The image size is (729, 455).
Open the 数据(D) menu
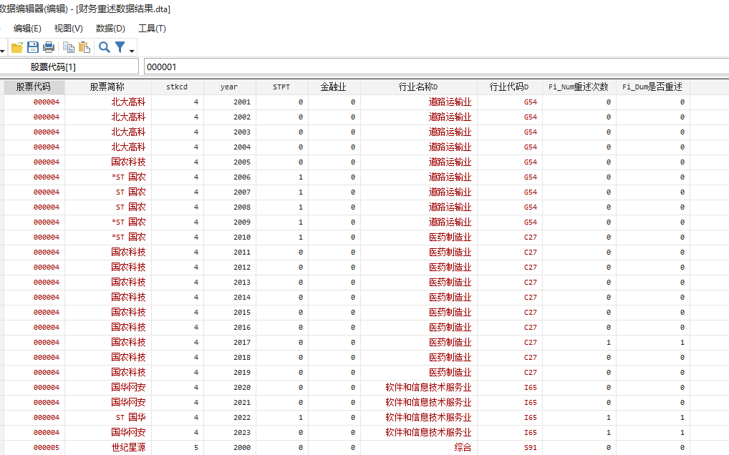point(110,29)
